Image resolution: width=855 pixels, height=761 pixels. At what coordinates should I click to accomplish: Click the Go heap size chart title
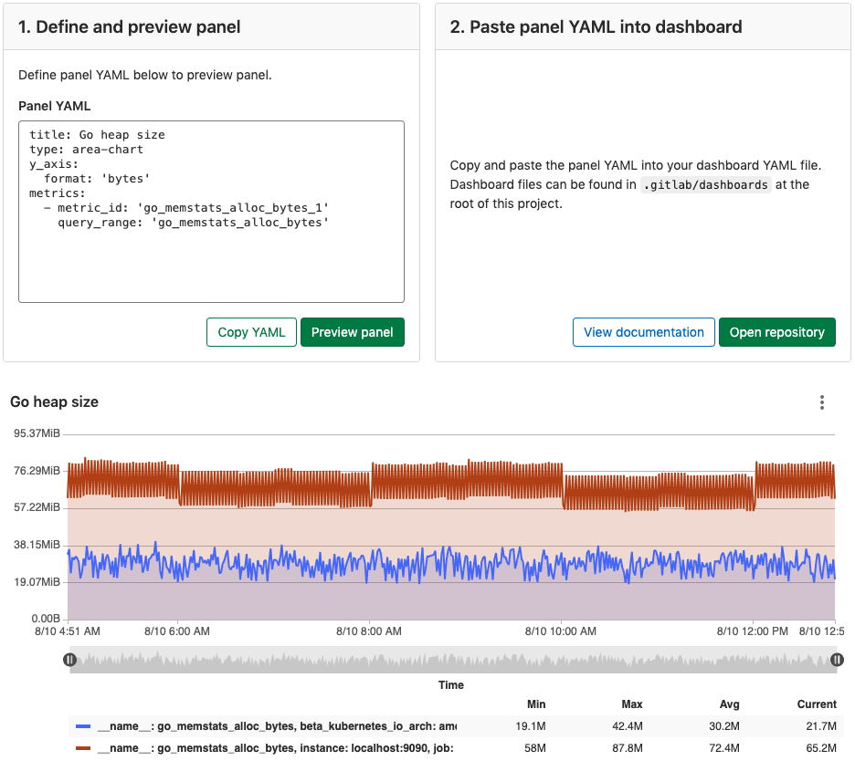pyautogui.click(x=53, y=401)
